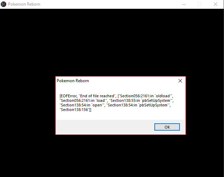Click the greyed-out maximize button
Image resolution: width=224 pixels, height=177 pixels.
point(199,4)
